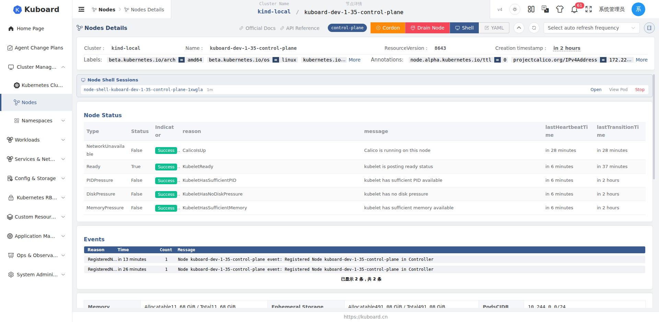The image size is (659, 322).
Task: Toggle the side panel notebook icon
Action: [x=649, y=28]
